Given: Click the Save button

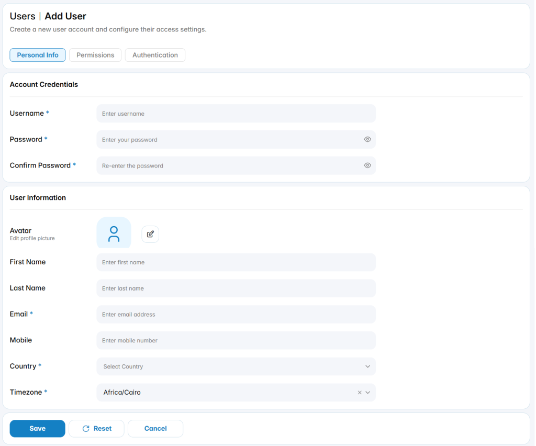Looking at the screenshot, I should (38, 429).
